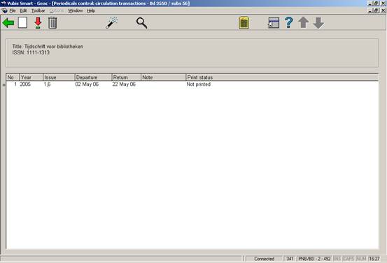
Task: Open the Window menu
Action: click(76, 11)
